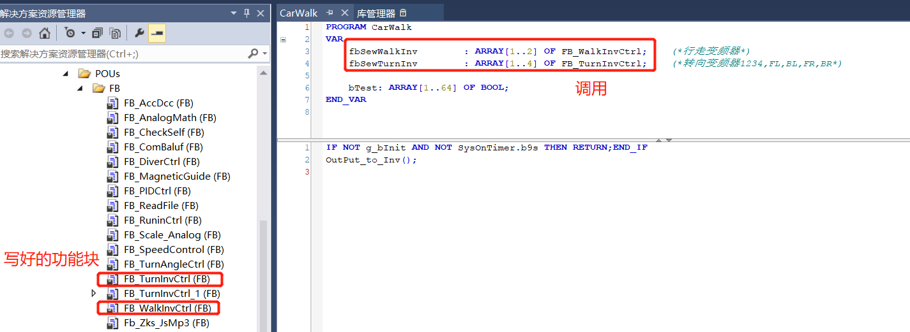Expand the FB_TurnInvCtrl_1 tree node
Viewport: 910px width, 332px height.
coord(95,294)
